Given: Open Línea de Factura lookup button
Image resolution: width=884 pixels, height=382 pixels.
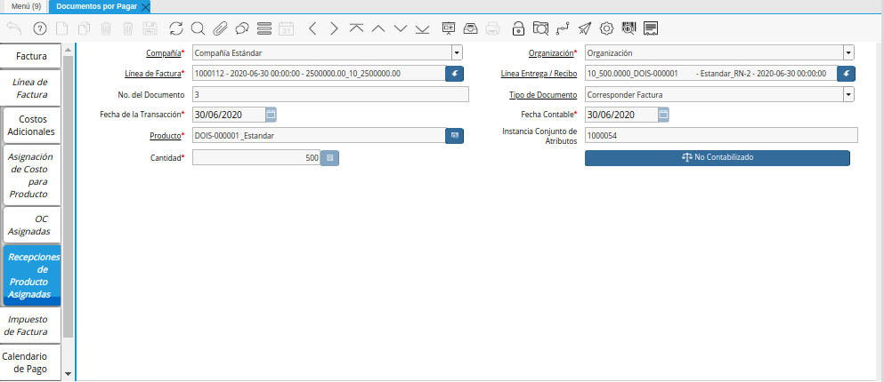Looking at the screenshot, I should tap(454, 74).
